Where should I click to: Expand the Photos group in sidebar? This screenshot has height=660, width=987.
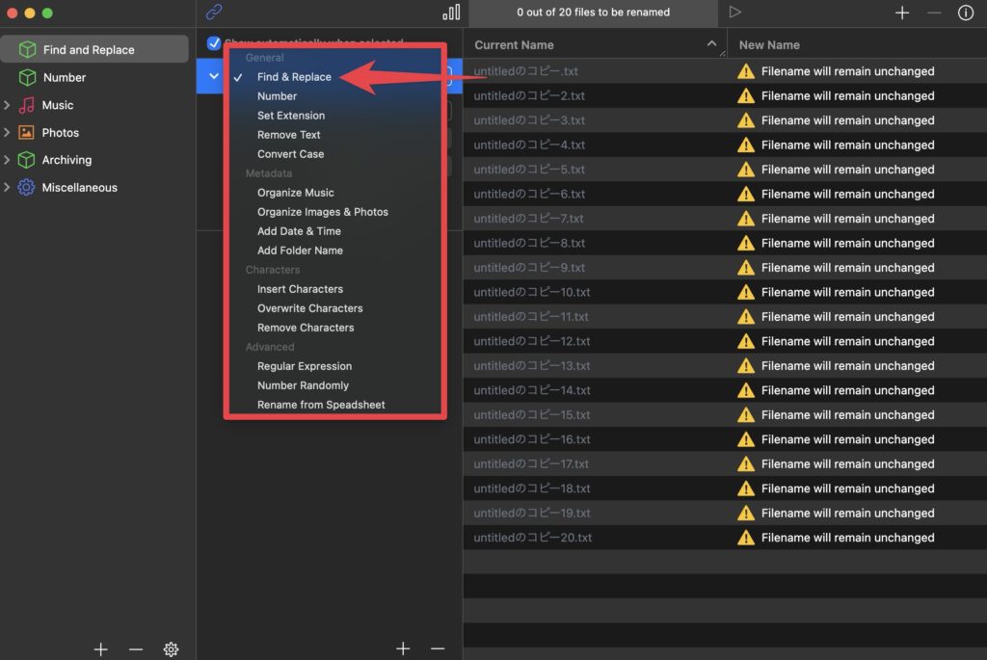point(9,133)
